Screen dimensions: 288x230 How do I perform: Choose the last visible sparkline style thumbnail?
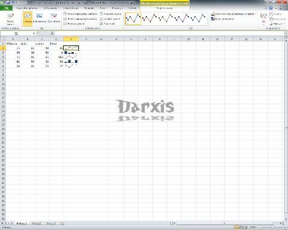(x=198, y=19)
